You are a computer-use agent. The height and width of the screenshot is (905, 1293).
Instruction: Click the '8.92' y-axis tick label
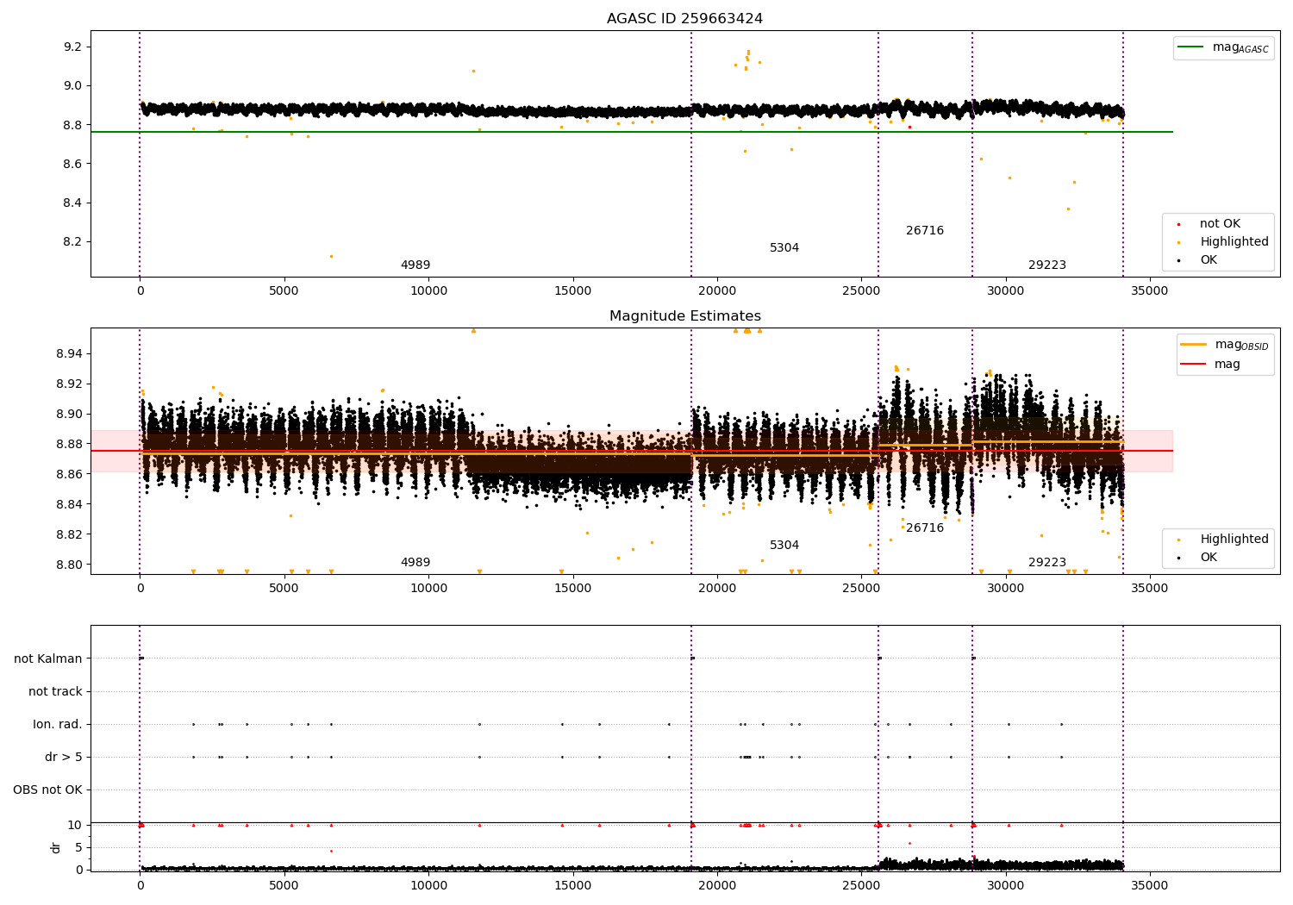[x=69, y=384]
